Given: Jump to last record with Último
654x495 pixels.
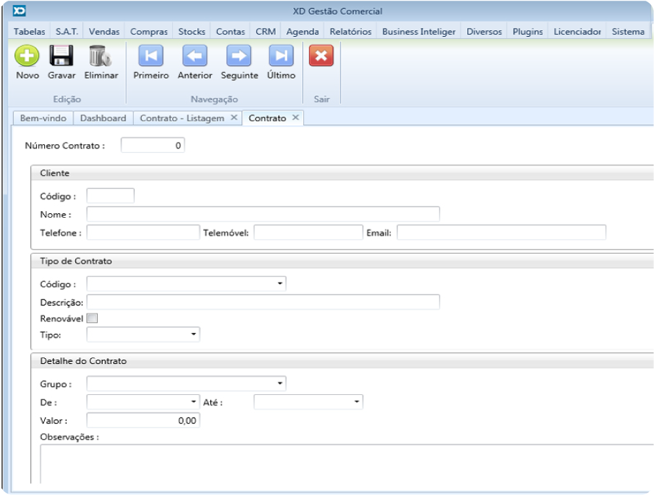Looking at the screenshot, I should [x=281, y=57].
